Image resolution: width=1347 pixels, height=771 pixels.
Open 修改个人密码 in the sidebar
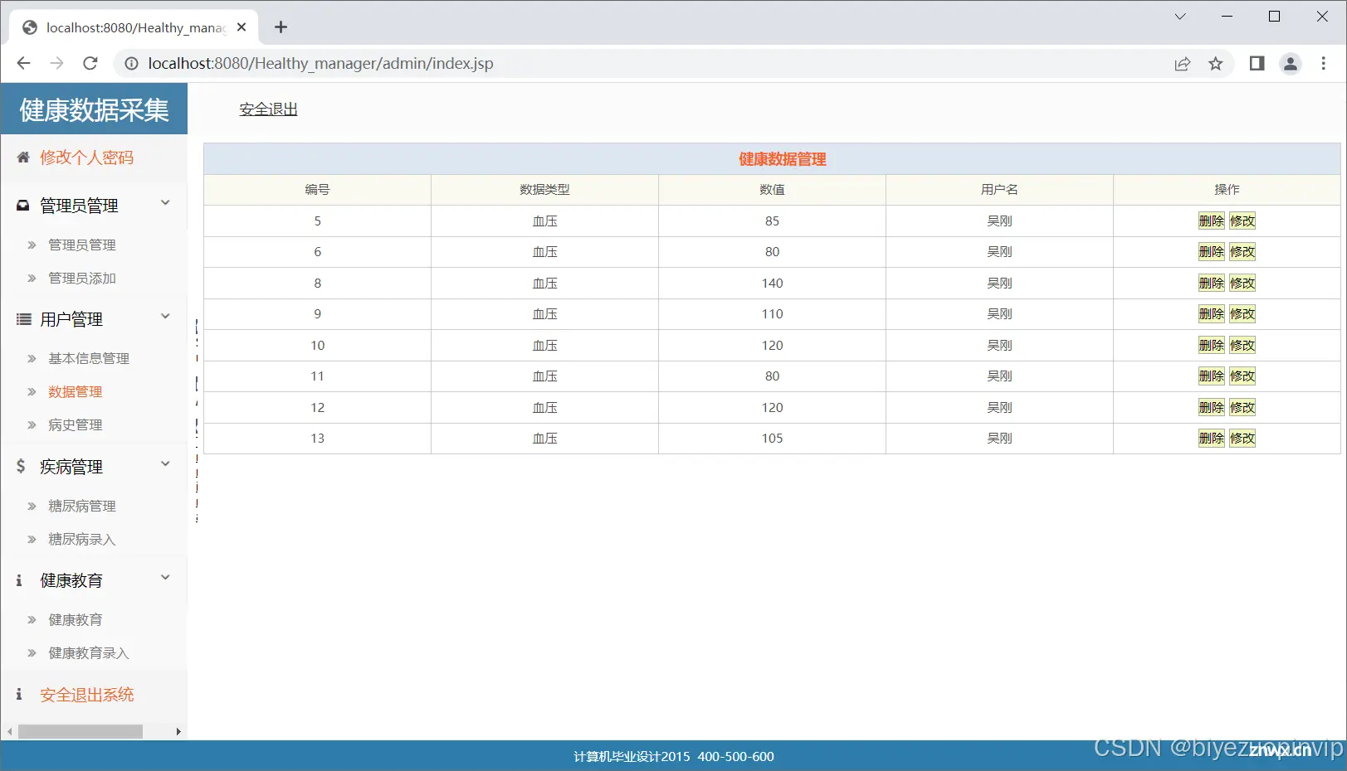[86, 158]
